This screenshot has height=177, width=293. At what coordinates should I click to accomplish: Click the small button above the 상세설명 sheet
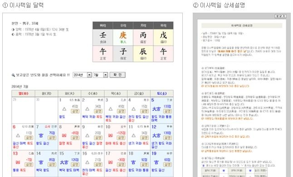(x=280, y=16)
